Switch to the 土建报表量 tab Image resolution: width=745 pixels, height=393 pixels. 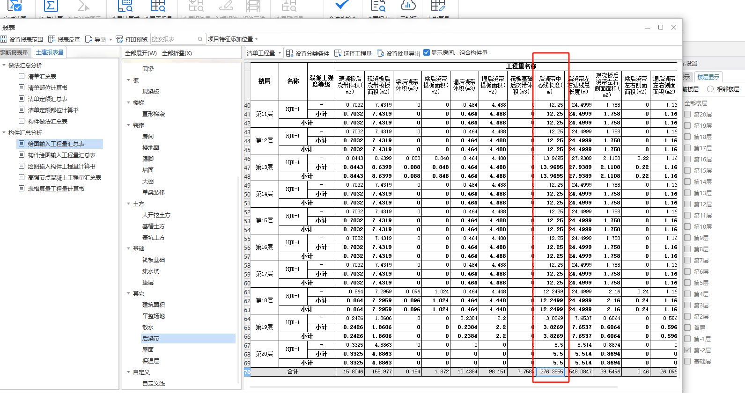click(x=50, y=52)
